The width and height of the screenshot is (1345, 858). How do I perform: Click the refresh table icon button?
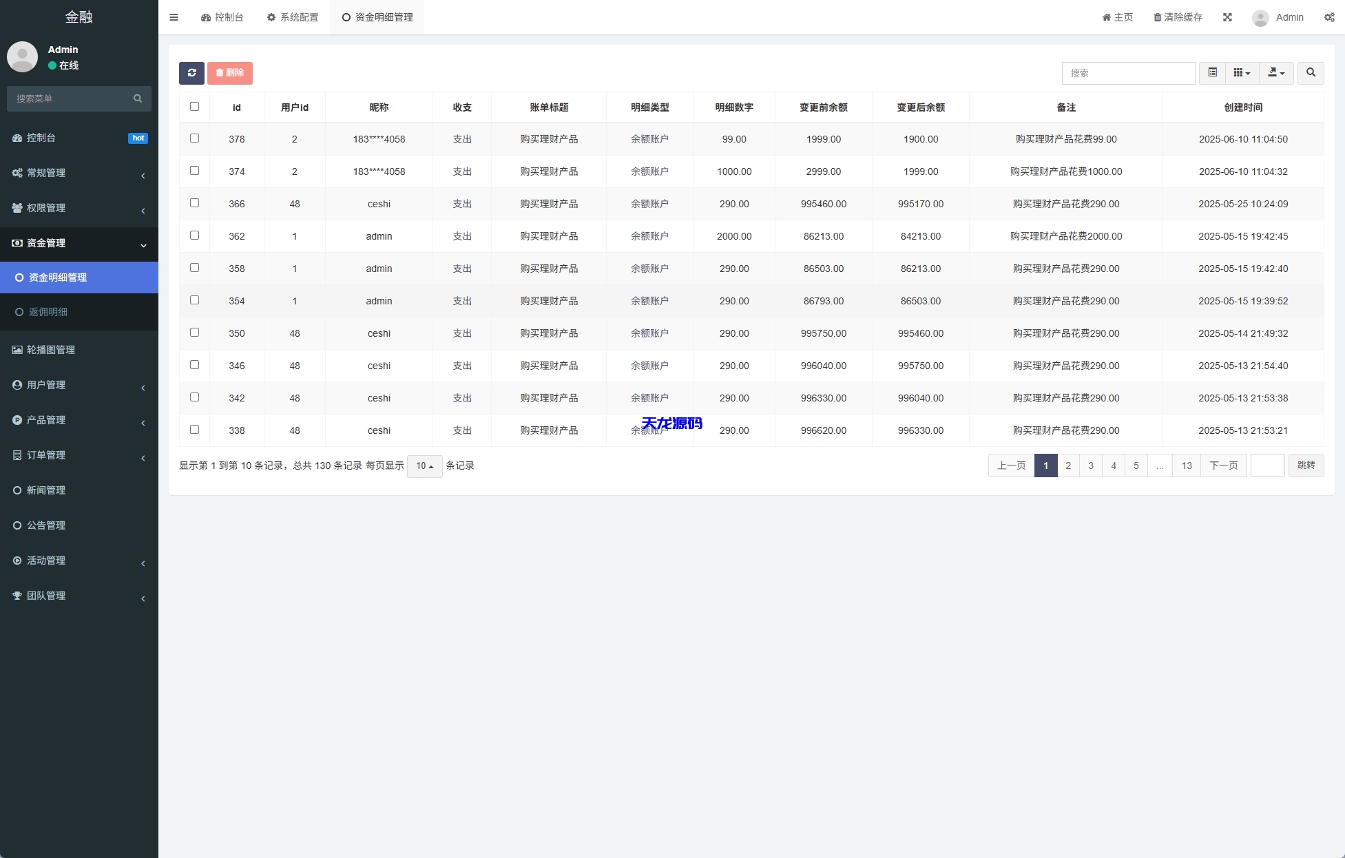click(191, 73)
